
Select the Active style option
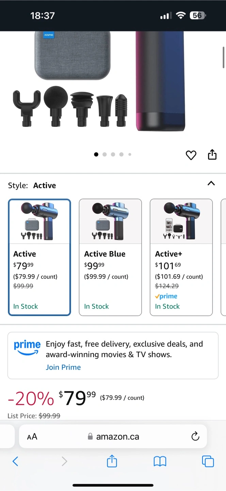(x=39, y=257)
